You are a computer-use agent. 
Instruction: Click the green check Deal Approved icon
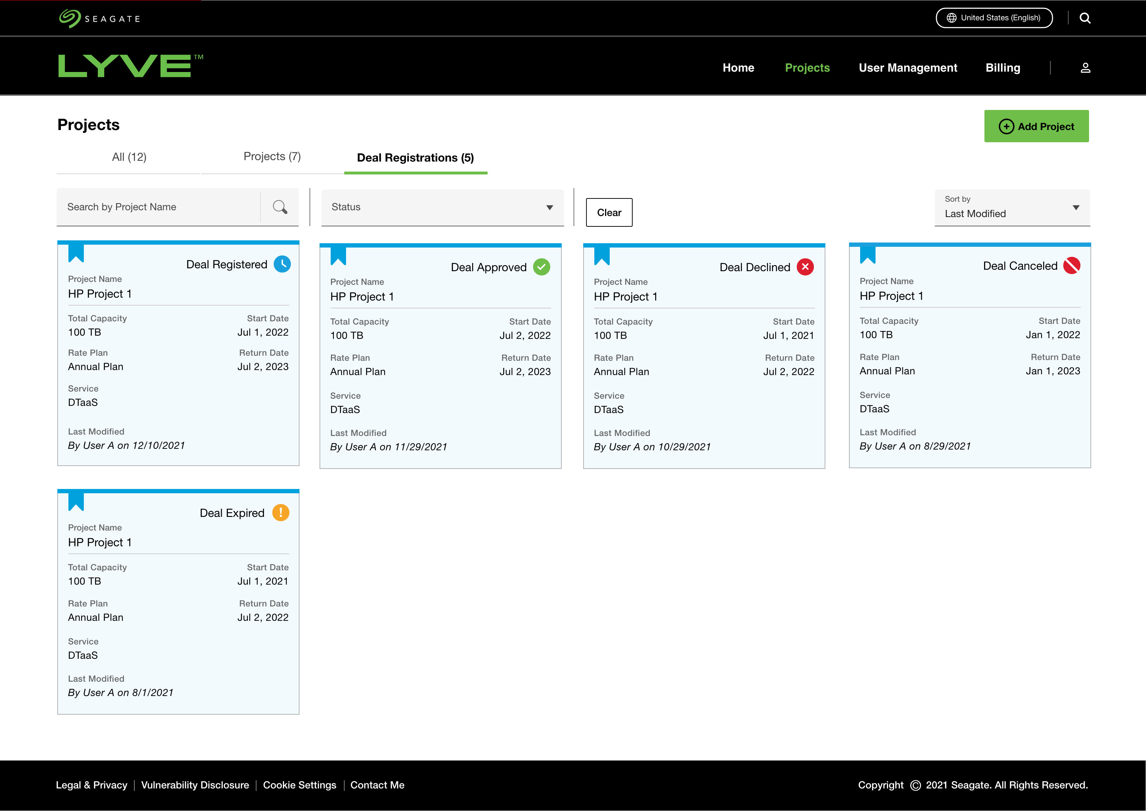pyautogui.click(x=541, y=267)
